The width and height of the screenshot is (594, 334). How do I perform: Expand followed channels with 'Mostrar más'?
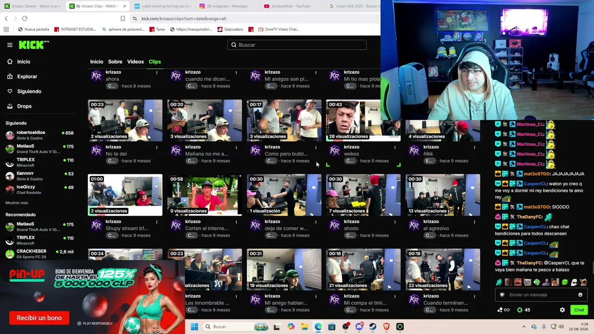pos(17,203)
